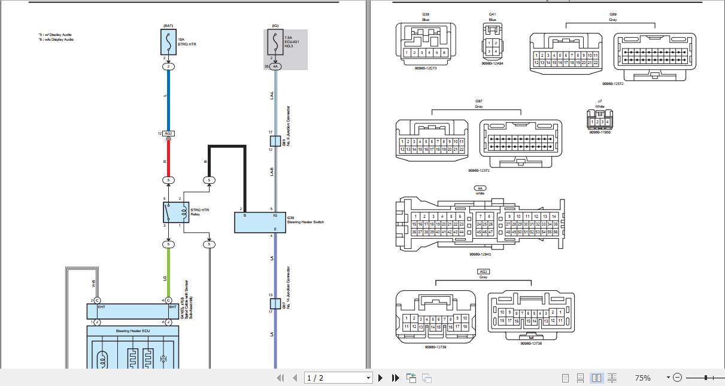Click the page number input field
The height and width of the screenshot is (386, 725).
point(334,378)
